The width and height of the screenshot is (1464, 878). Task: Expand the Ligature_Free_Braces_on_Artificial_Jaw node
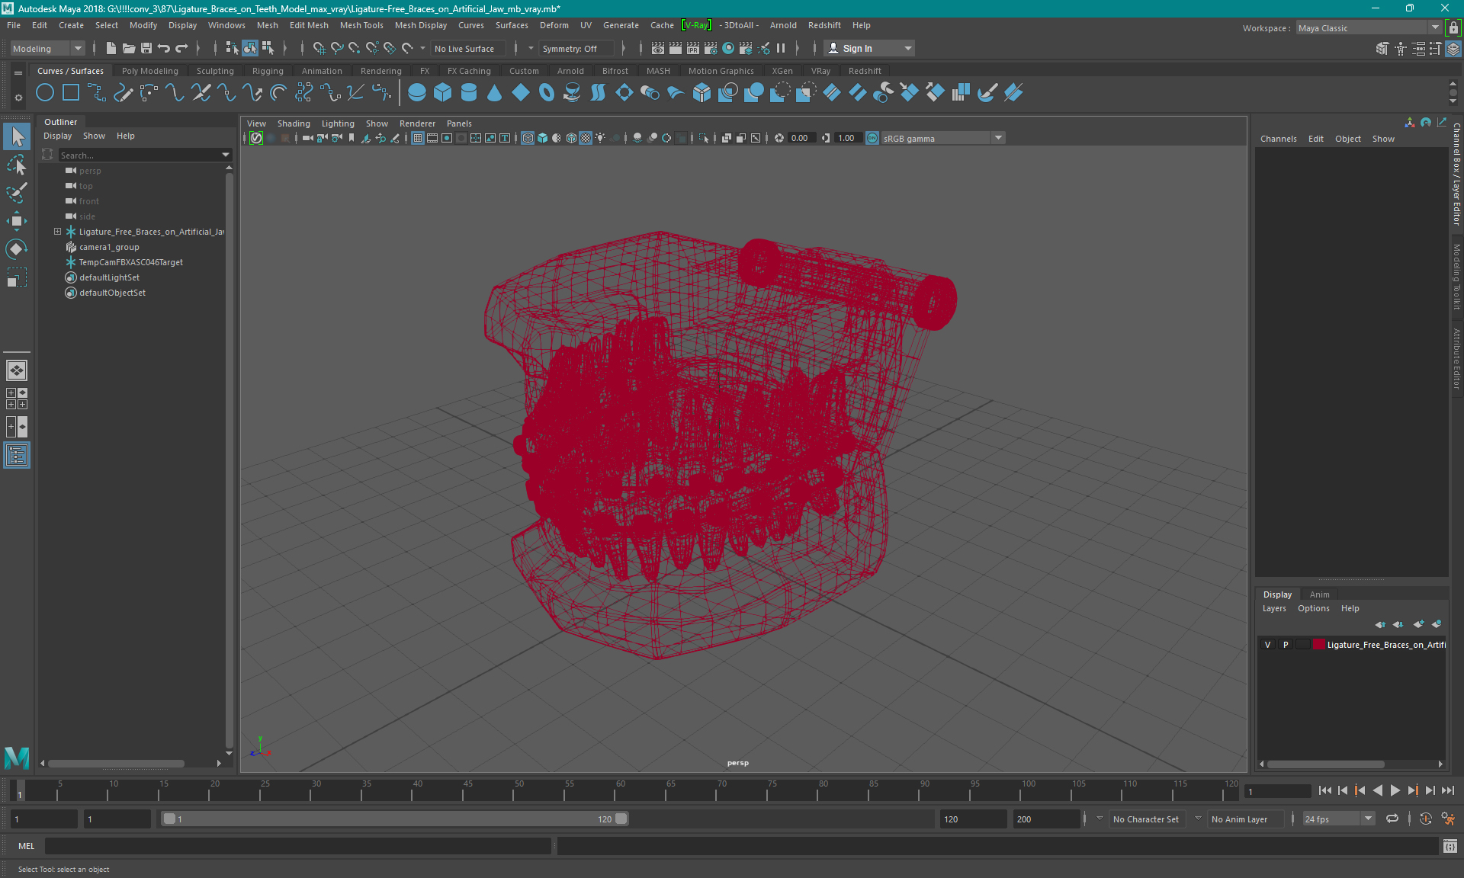57,232
